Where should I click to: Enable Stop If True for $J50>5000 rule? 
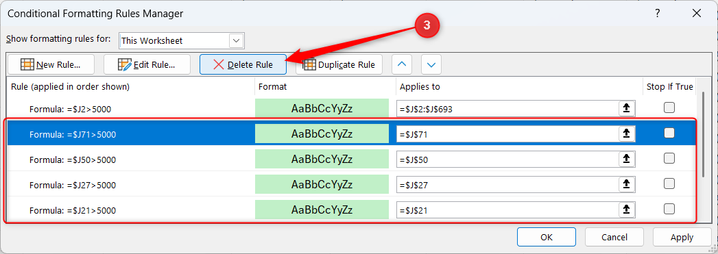[669, 159]
